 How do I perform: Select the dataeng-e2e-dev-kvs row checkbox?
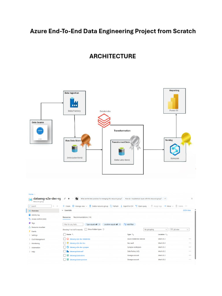tap(64, 243)
